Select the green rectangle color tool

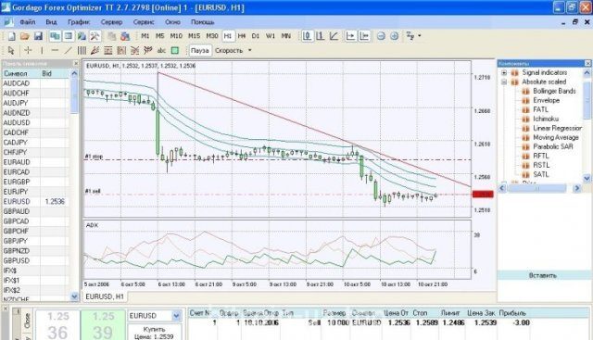point(175,50)
